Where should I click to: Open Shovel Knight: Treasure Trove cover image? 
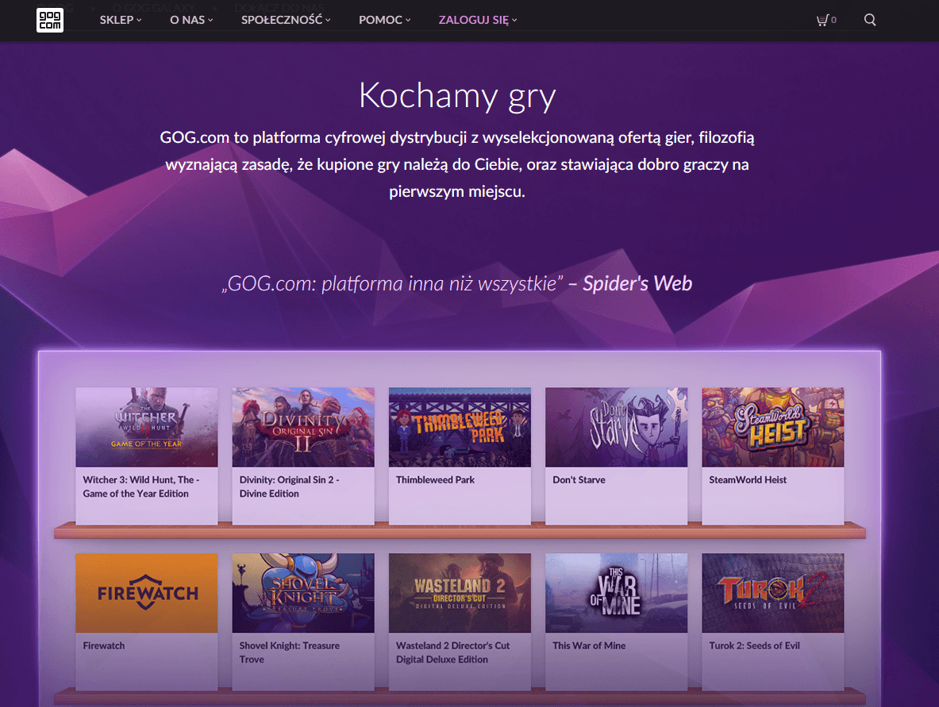pos(303,593)
